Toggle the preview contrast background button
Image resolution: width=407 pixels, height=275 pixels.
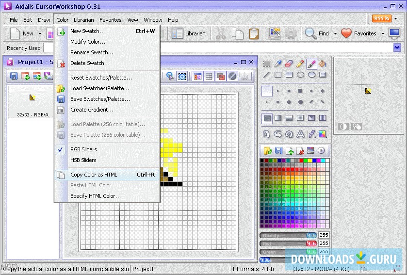click(x=343, y=127)
